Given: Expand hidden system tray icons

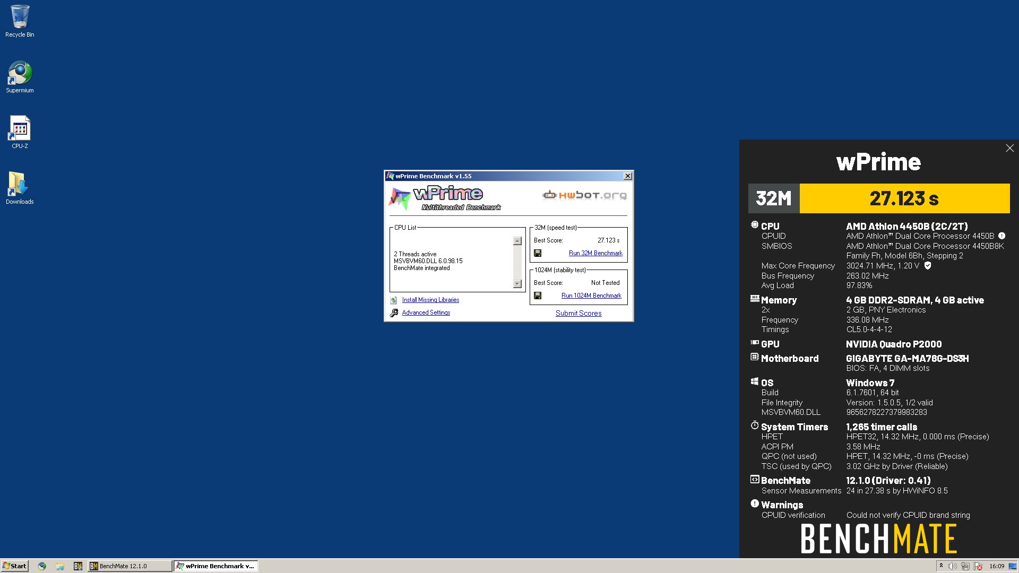Looking at the screenshot, I should click(x=941, y=566).
